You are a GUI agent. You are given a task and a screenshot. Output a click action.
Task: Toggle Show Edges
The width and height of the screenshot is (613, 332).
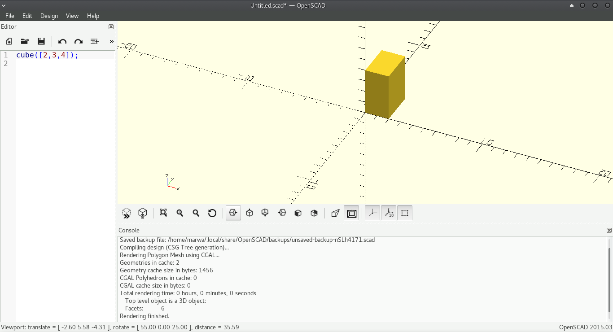405,213
